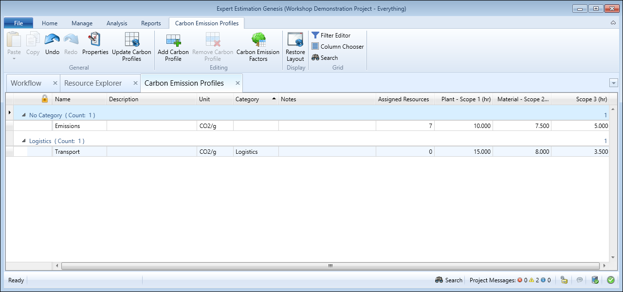The image size is (623, 292).
Task: Switch to the Analysis ribbon tab
Action: click(117, 23)
